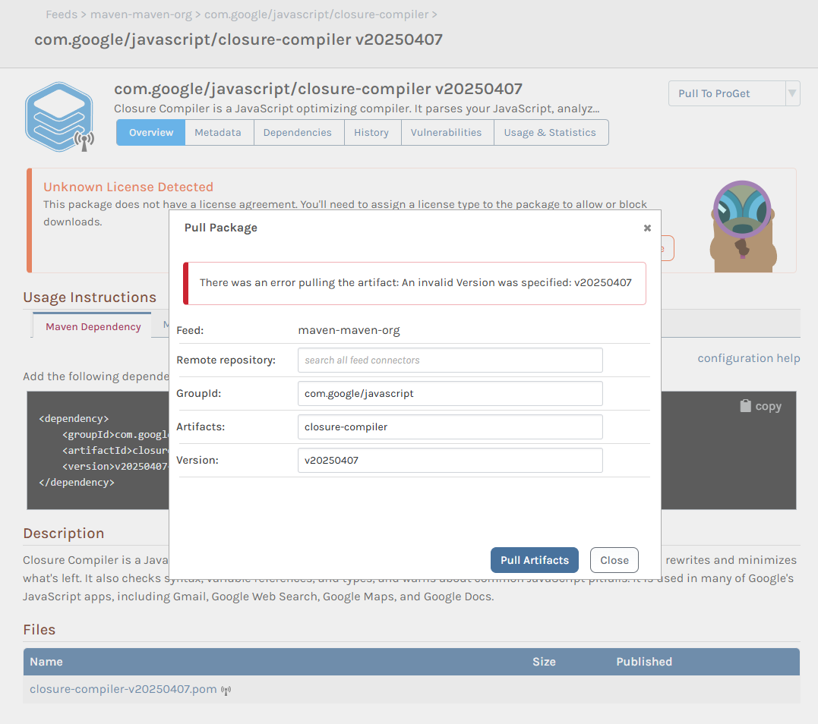This screenshot has height=724, width=818.
Task: Click the copy clipboard icon in code block
Action: click(x=746, y=406)
